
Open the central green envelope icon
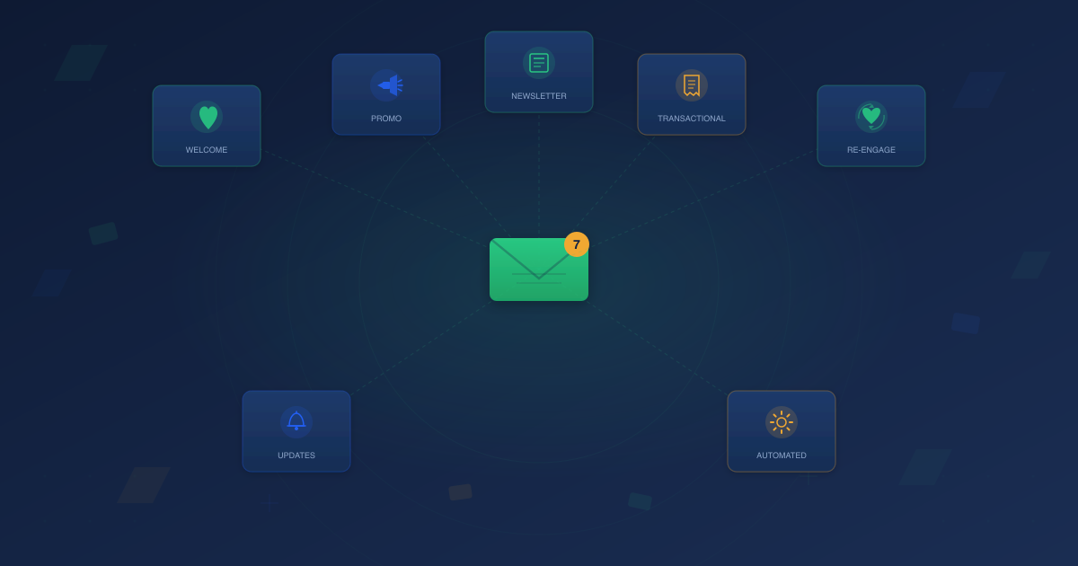tap(539, 270)
